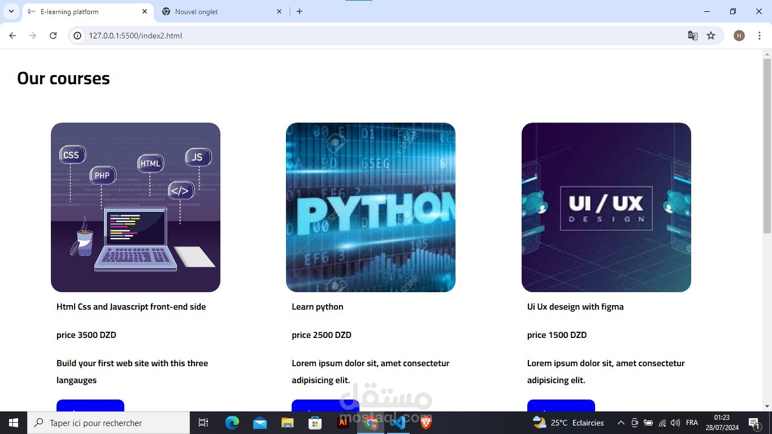Open File Explorer from the taskbar
This screenshot has height=434, width=772.
288,423
